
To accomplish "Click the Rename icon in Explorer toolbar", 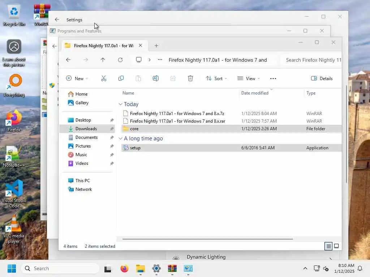I will (156, 78).
